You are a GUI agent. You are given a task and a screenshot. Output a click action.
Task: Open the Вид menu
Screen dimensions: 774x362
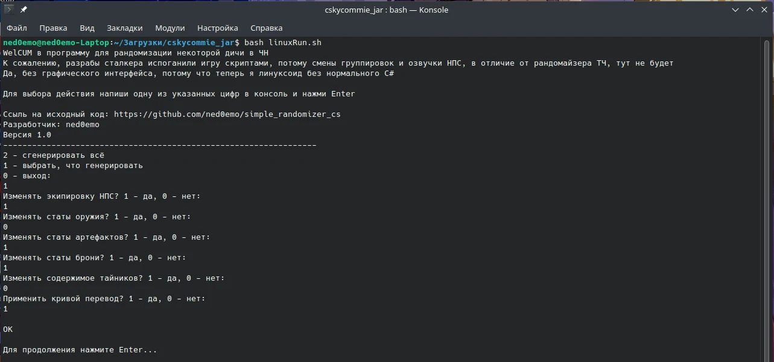click(x=87, y=28)
